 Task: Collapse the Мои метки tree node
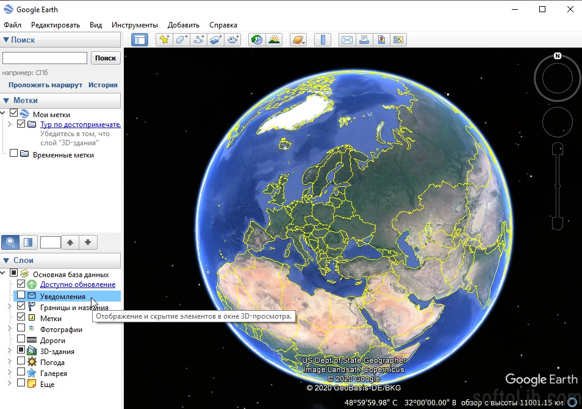(3, 112)
